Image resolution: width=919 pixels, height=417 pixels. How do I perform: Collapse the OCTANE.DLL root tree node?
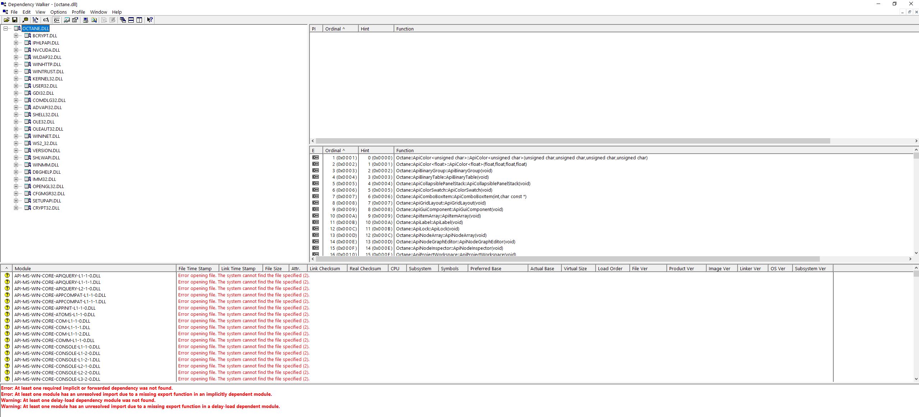click(5, 28)
